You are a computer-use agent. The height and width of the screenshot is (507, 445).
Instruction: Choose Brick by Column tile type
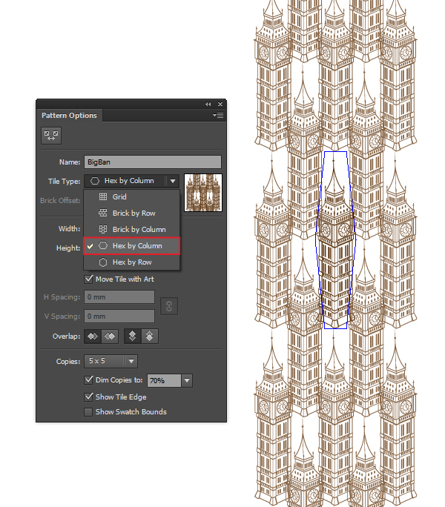click(x=131, y=230)
